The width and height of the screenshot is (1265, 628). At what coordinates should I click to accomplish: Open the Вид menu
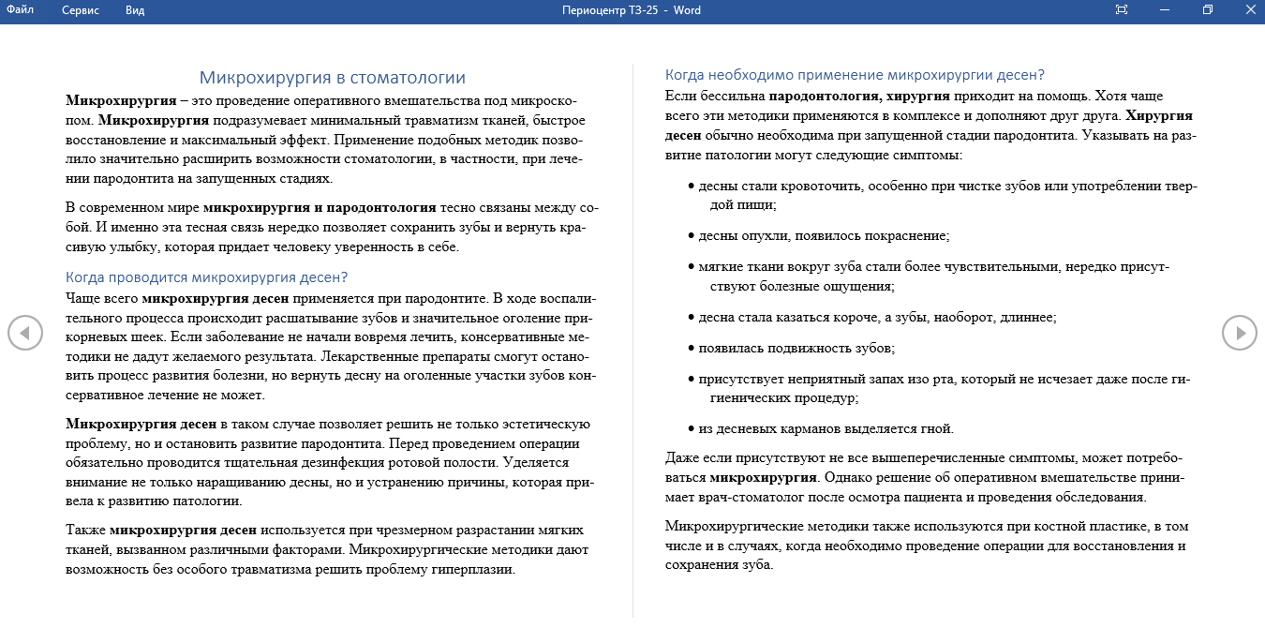pos(135,10)
